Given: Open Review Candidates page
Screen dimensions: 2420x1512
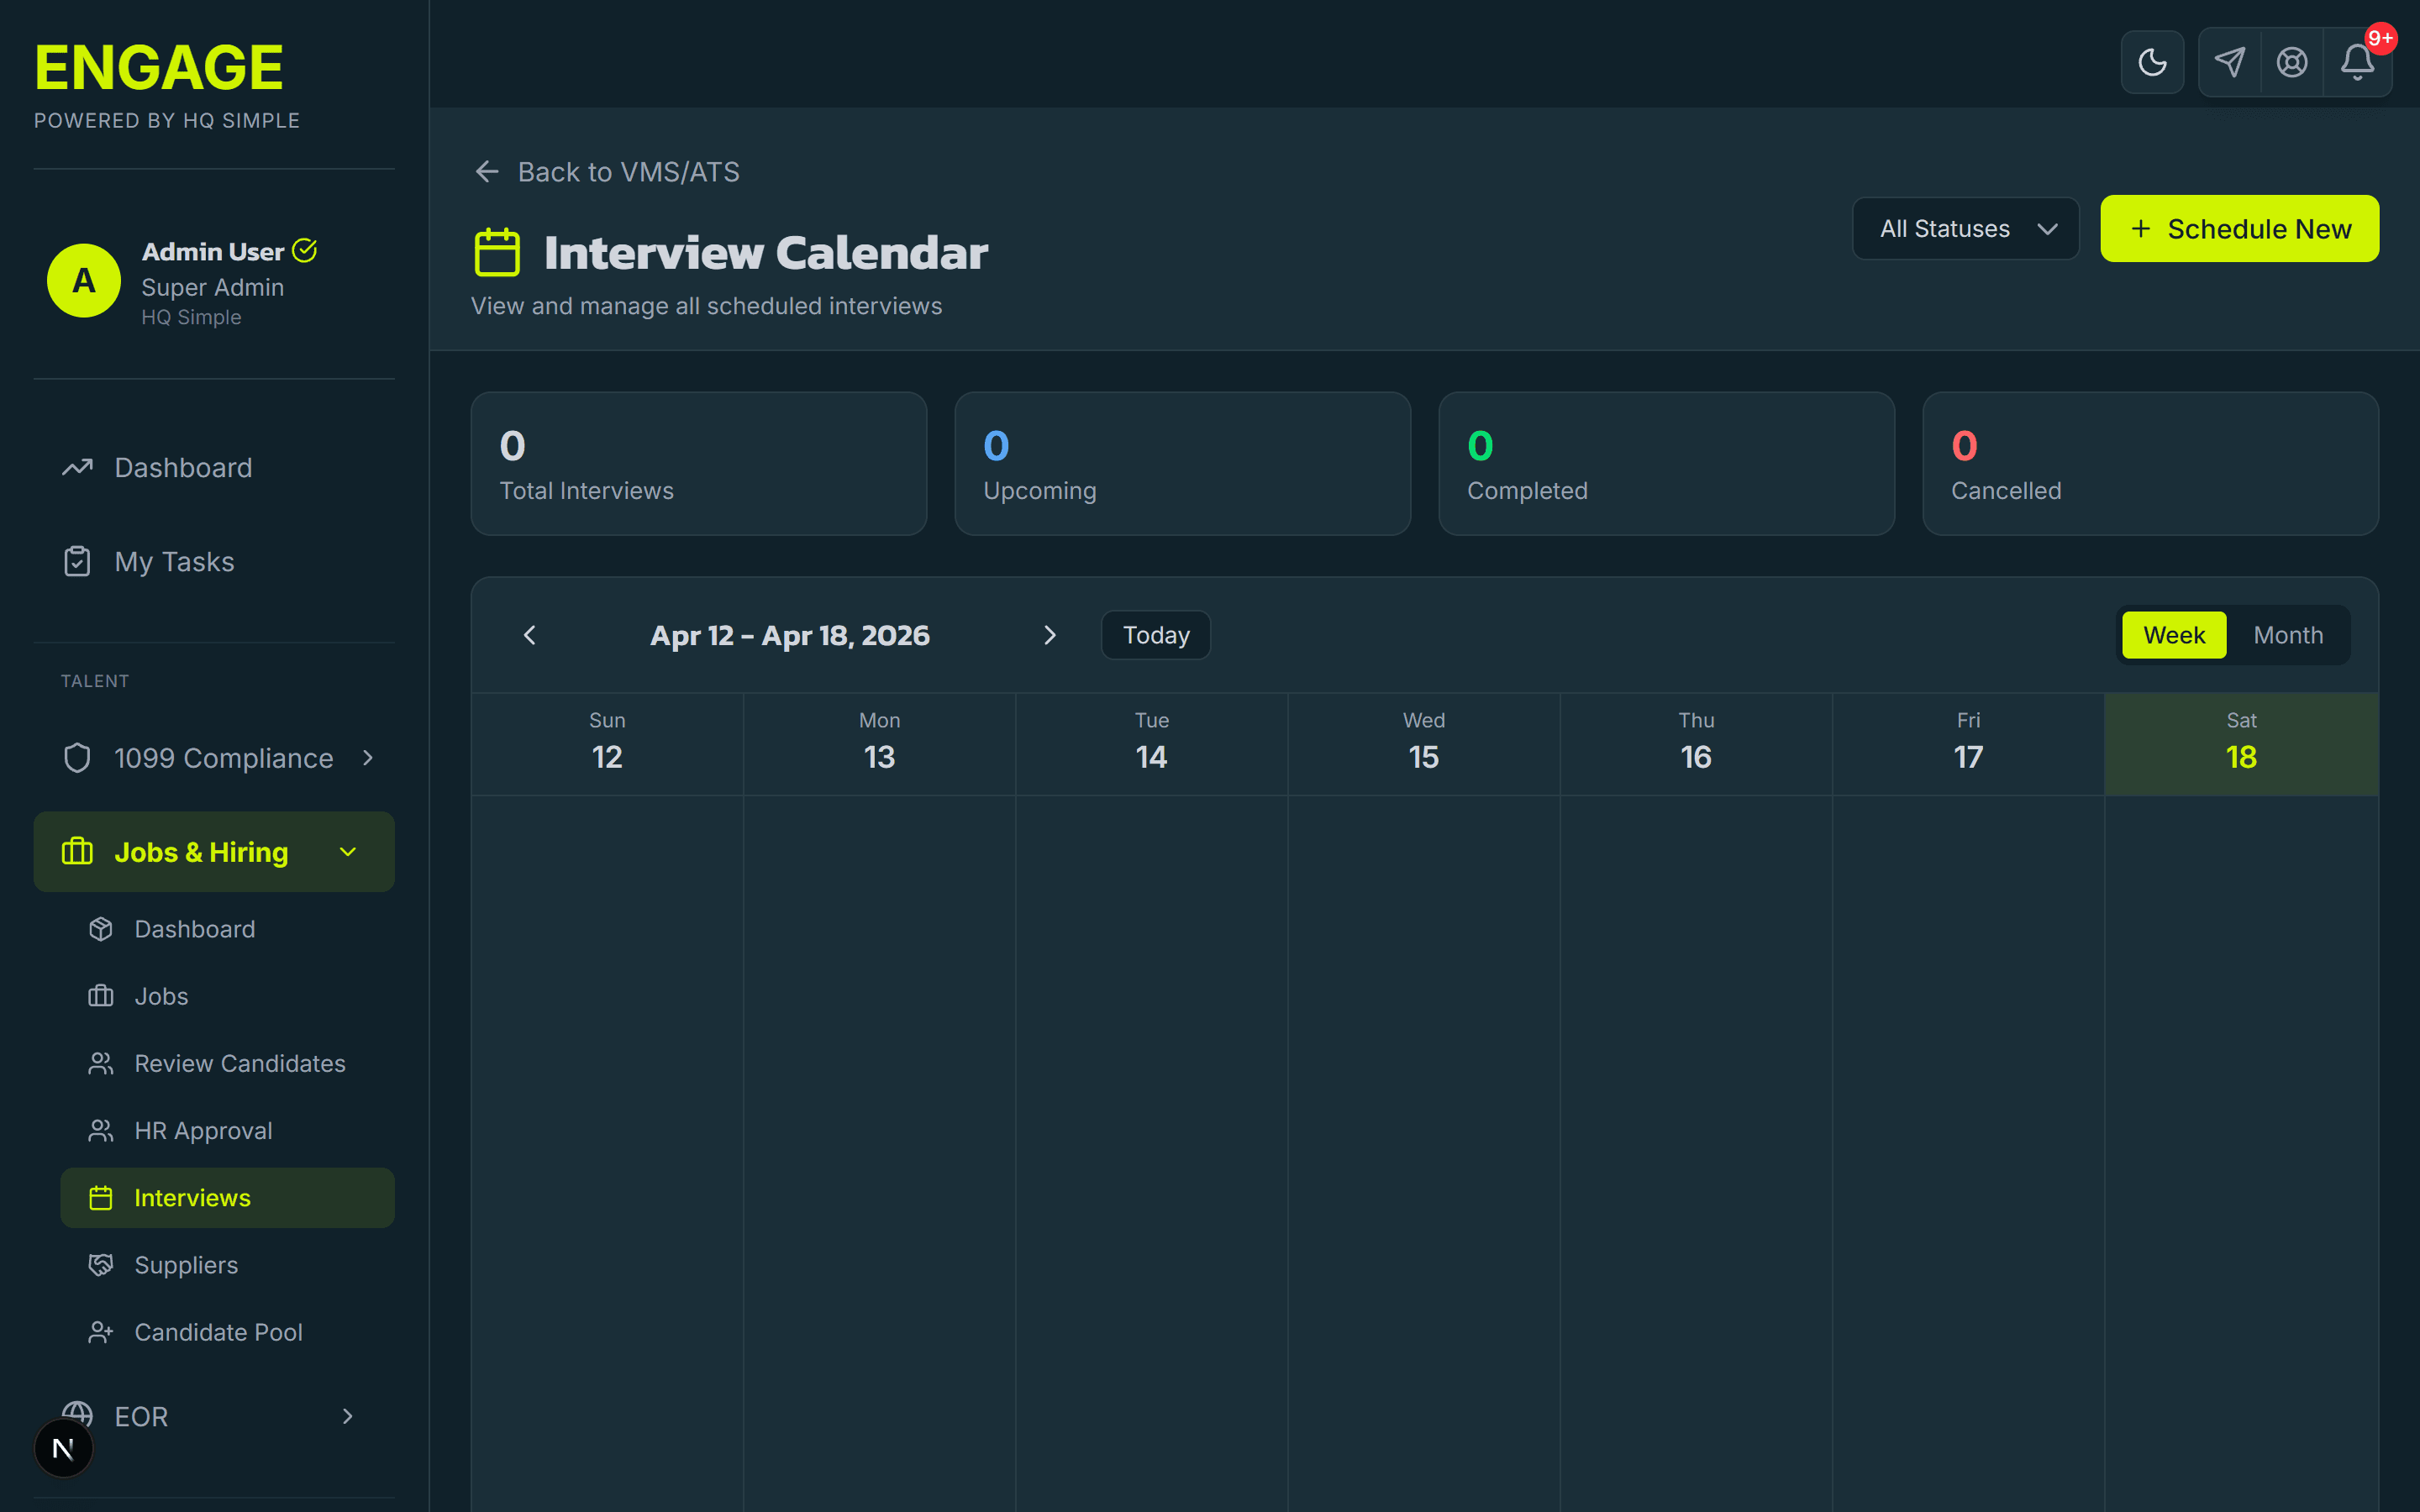Looking at the screenshot, I should pos(228,1063).
